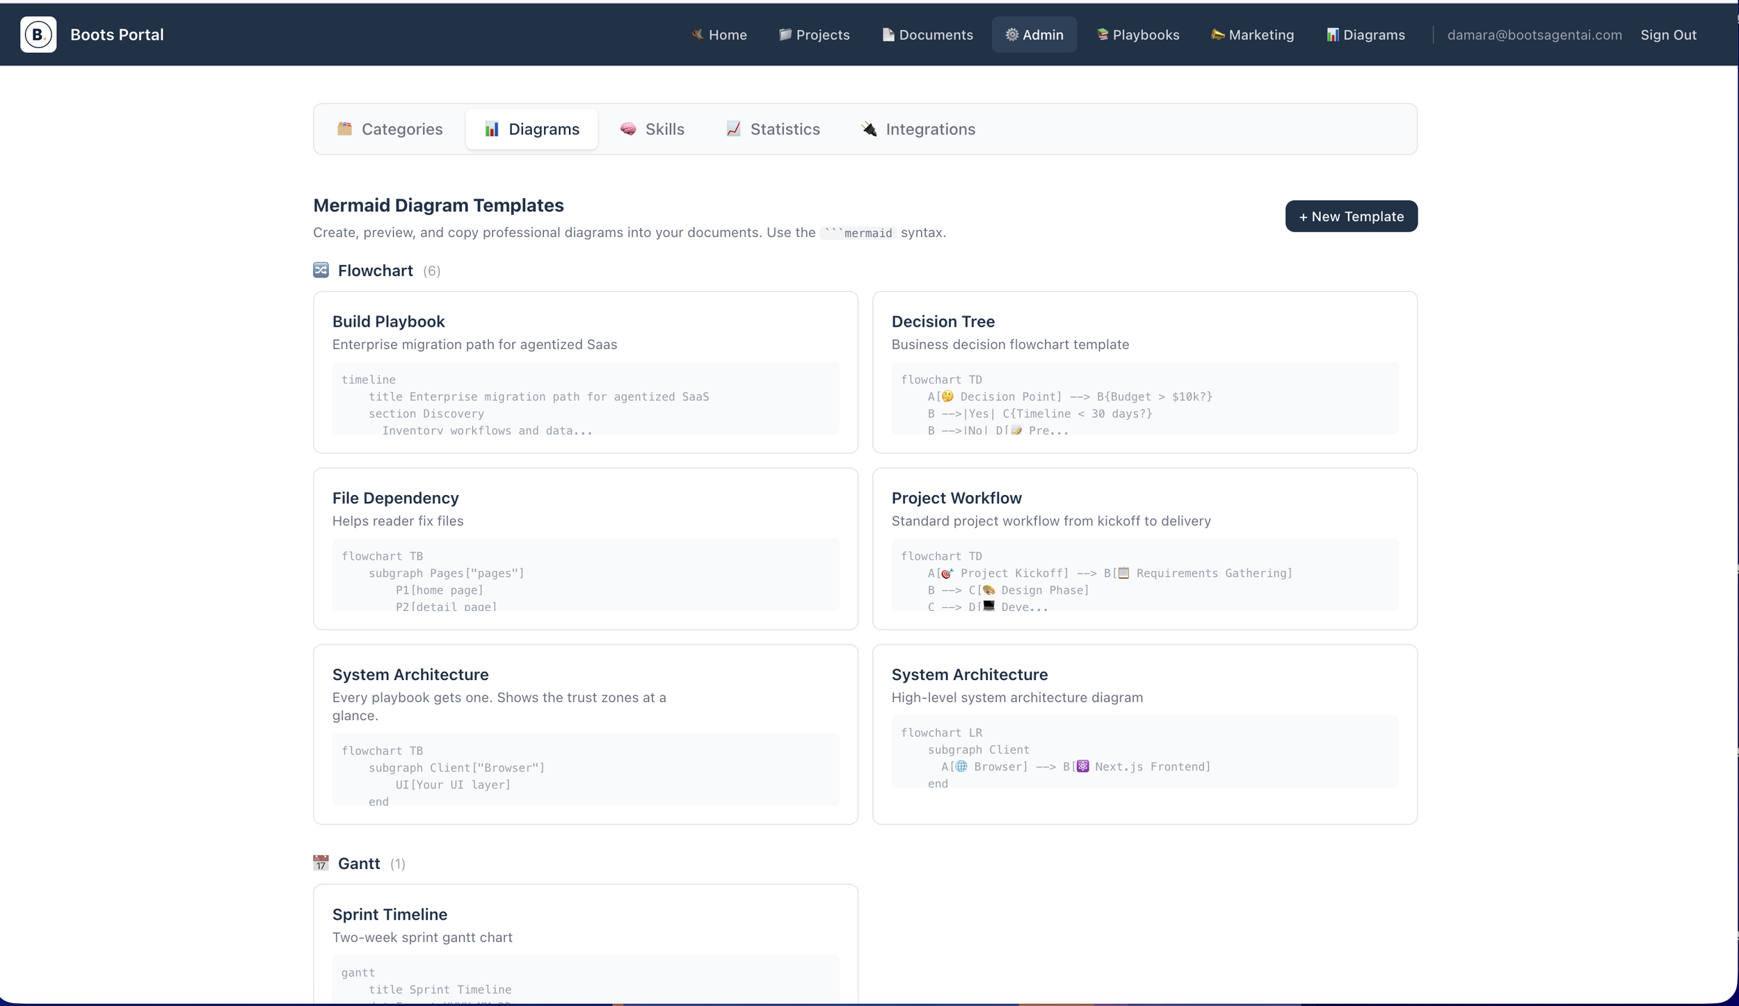Click the Boots Portal title

117,35
